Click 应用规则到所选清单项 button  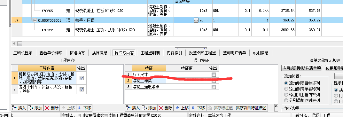click(302, 68)
